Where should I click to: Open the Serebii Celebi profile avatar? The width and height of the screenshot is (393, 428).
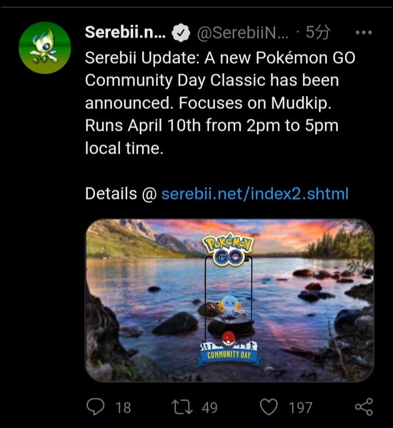coord(45,48)
